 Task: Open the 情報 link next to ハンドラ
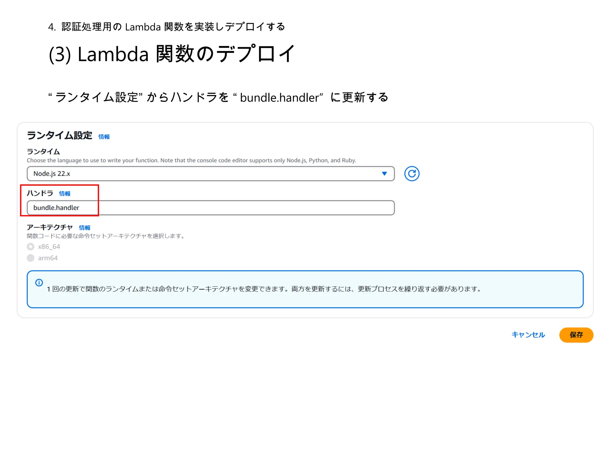65,193
